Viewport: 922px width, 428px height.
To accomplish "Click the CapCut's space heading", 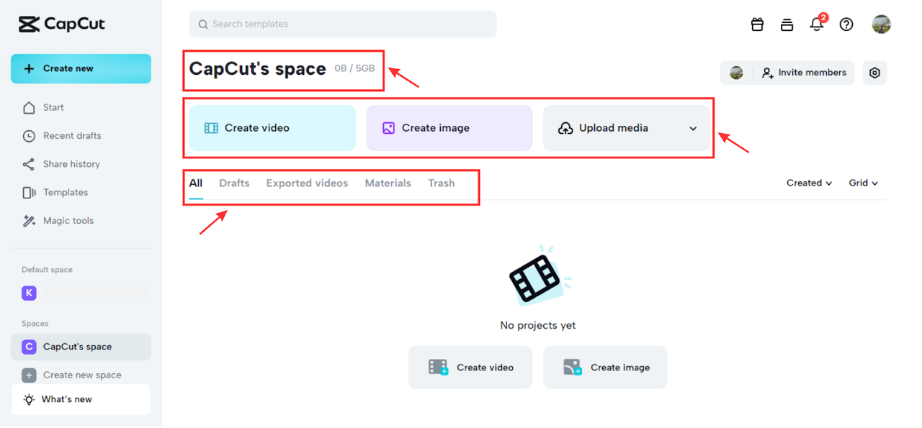I will [x=257, y=69].
